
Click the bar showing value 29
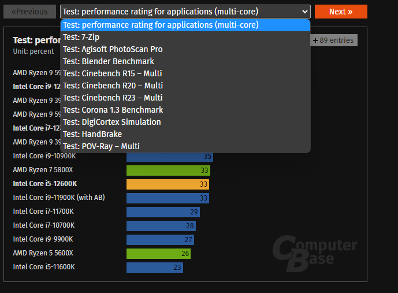coord(163,212)
